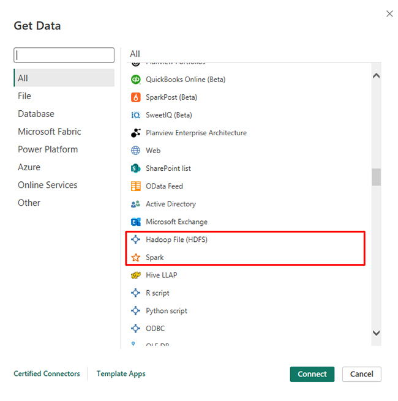Click the Active Directory people icon
398x401 pixels.
[x=135, y=204]
